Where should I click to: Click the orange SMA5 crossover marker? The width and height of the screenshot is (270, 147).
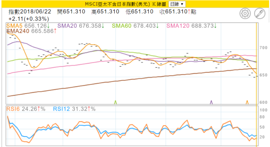pyautogui.click(x=247, y=102)
